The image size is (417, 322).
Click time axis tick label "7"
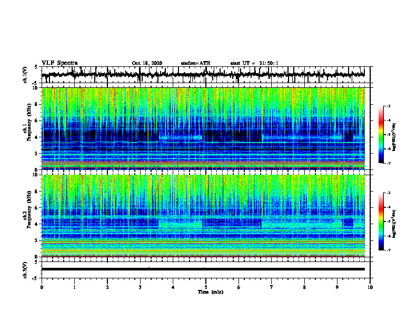coord(272,287)
